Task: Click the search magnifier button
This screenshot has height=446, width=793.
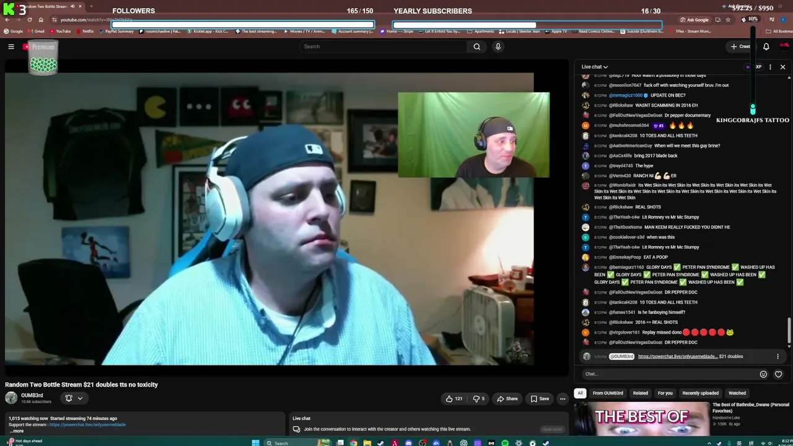Action: pyautogui.click(x=476, y=46)
